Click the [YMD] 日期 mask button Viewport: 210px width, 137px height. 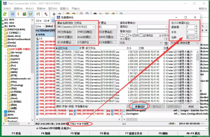(x=86, y=32)
